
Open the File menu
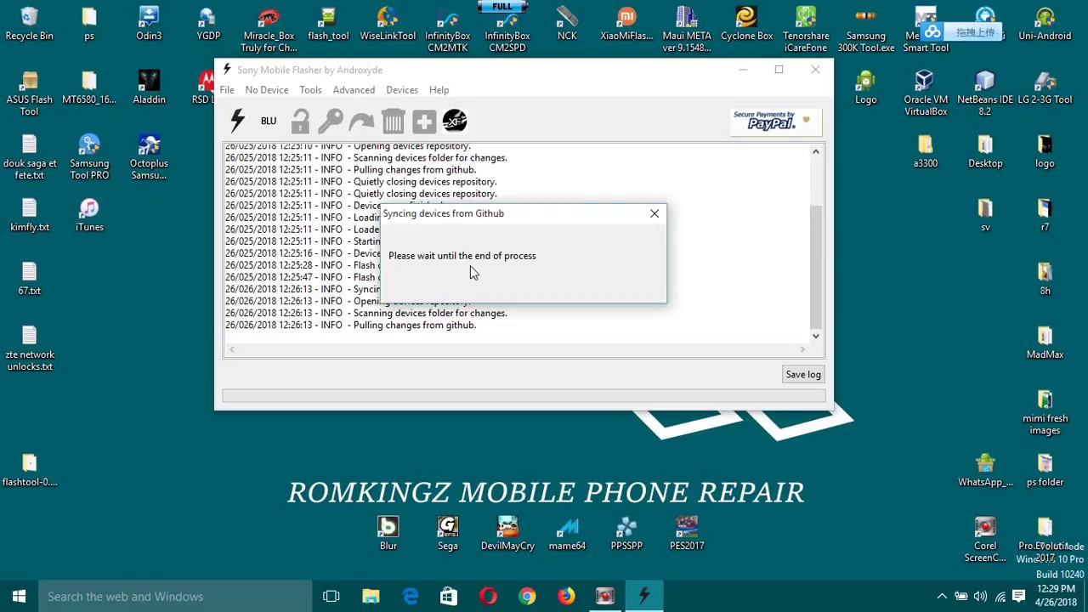[x=227, y=90]
